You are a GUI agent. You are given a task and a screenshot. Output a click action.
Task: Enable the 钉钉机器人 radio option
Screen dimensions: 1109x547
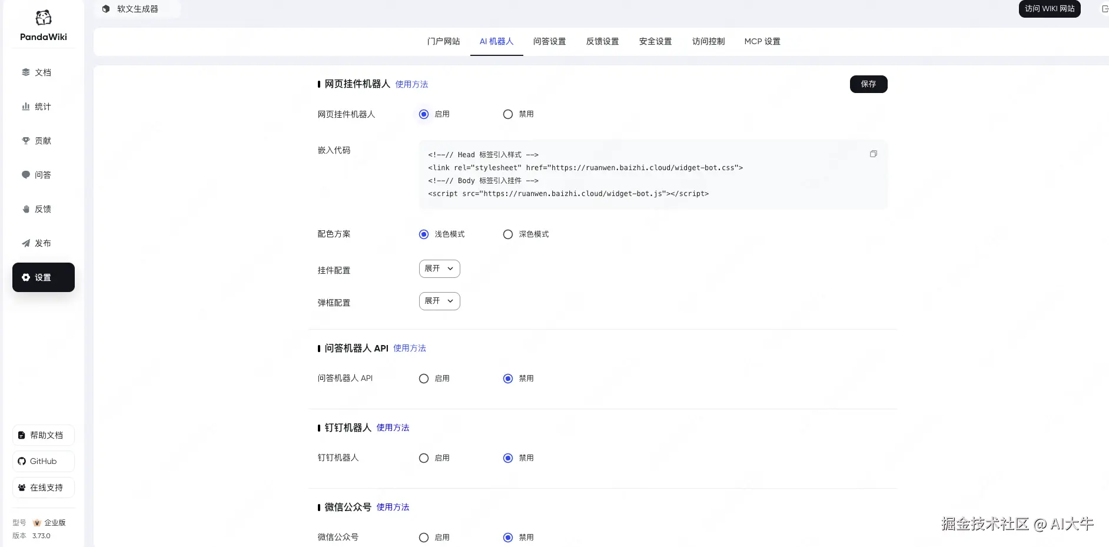coord(424,458)
